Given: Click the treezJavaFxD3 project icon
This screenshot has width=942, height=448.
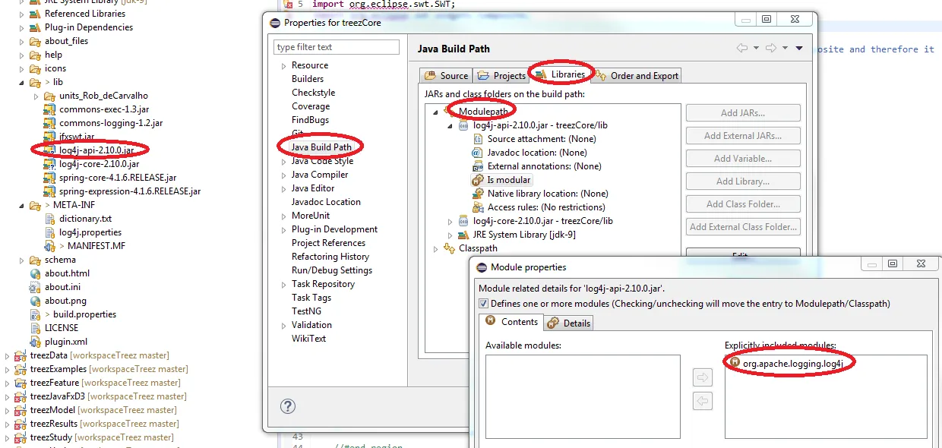Looking at the screenshot, I should click(21, 396).
